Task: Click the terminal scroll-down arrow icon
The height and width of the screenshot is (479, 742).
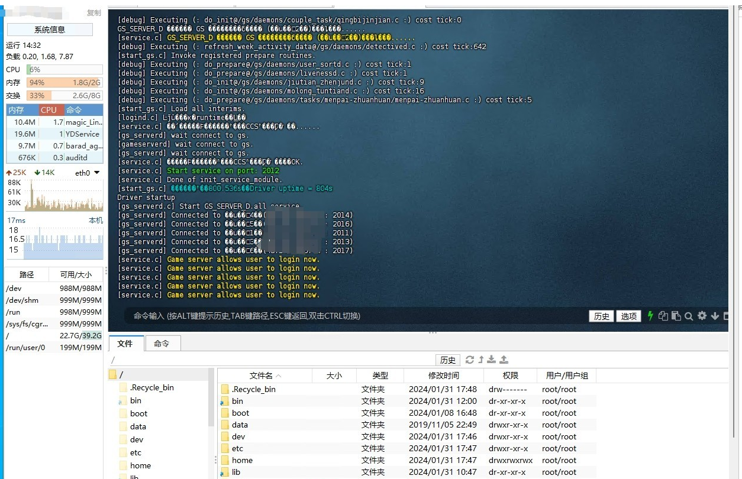Action: [715, 316]
